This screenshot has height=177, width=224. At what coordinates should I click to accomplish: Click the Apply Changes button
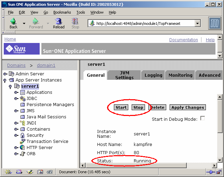pos(187,107)
